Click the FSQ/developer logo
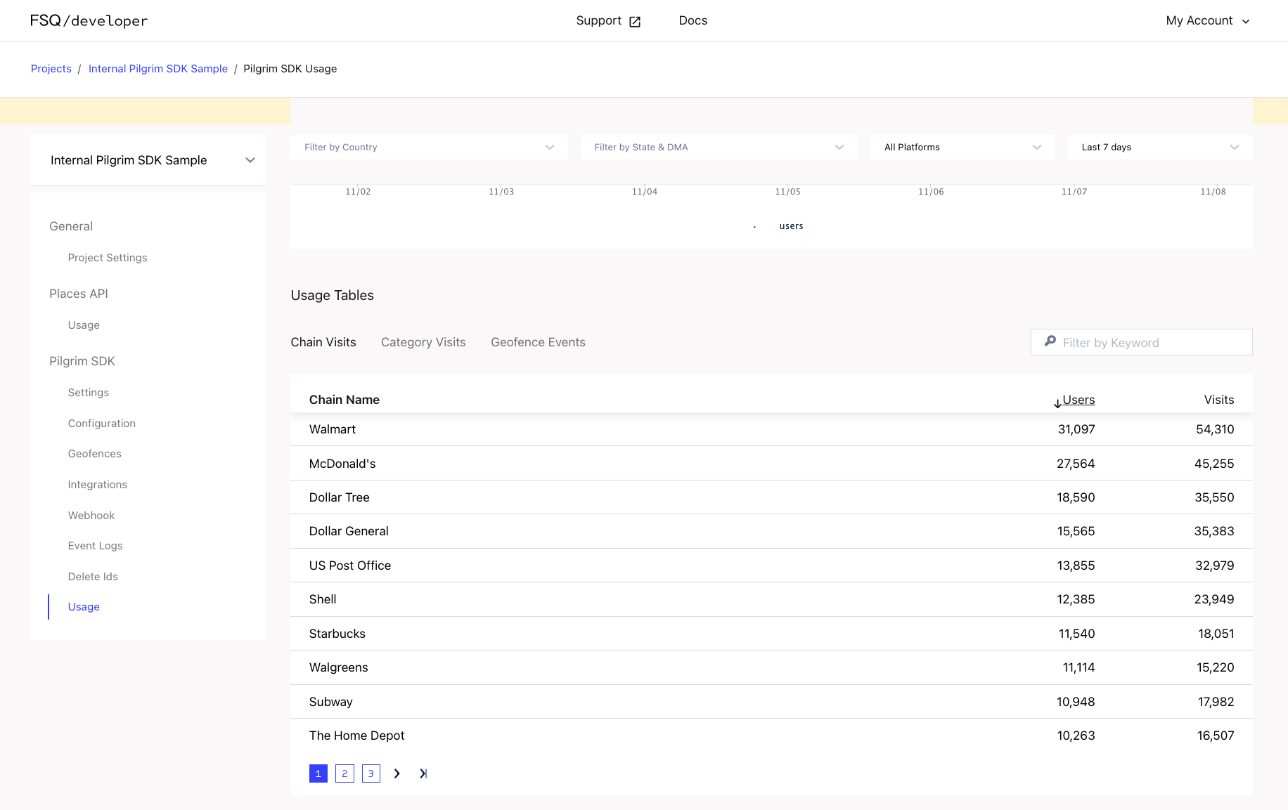Viewport: 1288px width, 810px height. 89,21
